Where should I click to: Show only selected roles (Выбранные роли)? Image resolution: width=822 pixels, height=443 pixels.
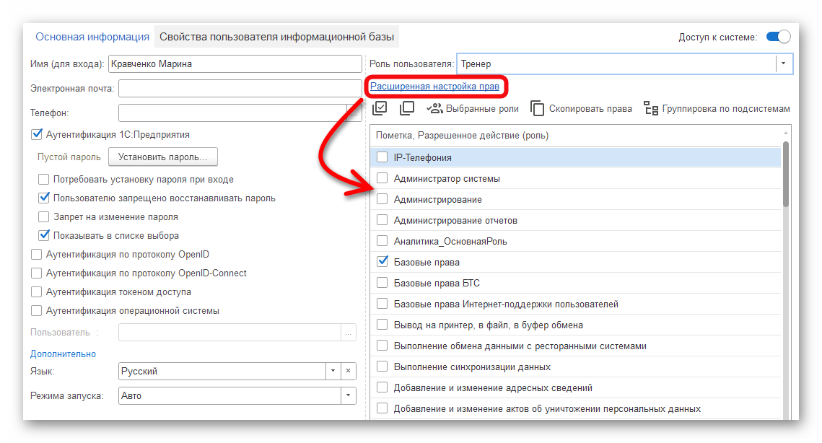473,109
